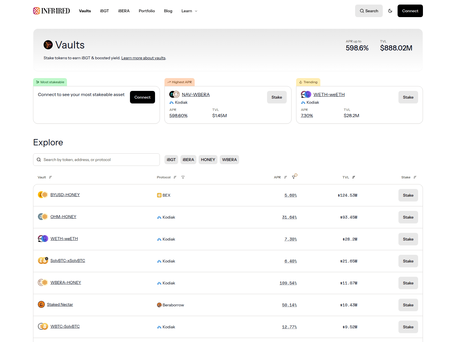Open NAV-WBERA vault link
The height and width of the screenshot is (342, 456).
click(x=196, y=94)
